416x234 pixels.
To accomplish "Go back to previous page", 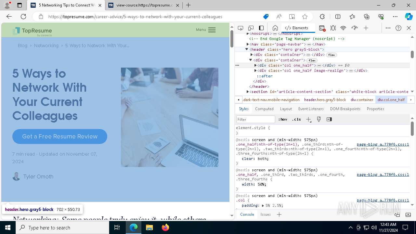I will point(9,17).
